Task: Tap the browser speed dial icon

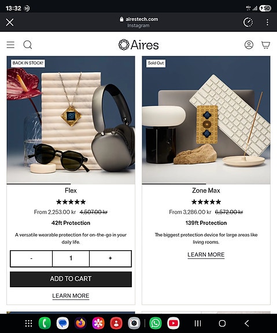Action: (x=248, y=22)
